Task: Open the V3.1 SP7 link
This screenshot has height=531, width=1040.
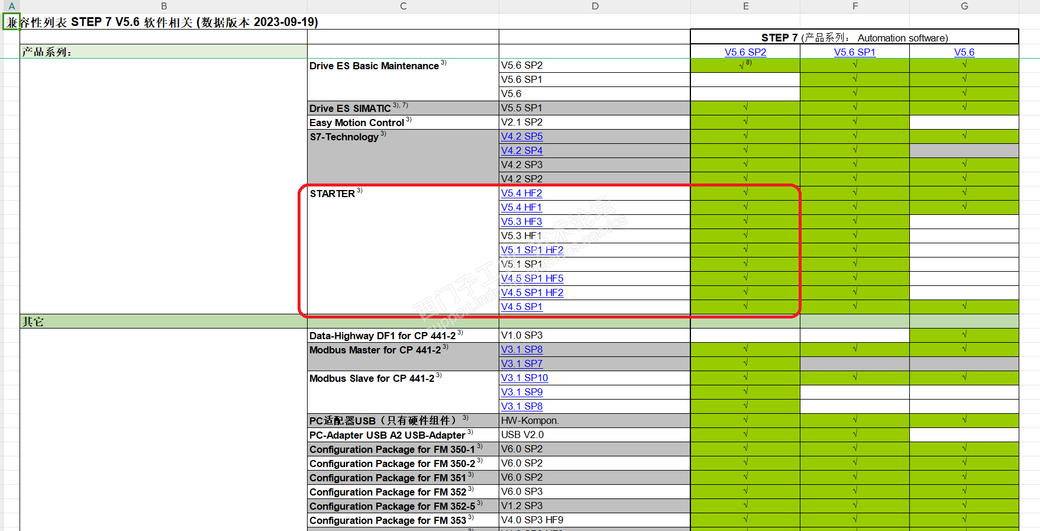Action: click(x=522, y=363)
